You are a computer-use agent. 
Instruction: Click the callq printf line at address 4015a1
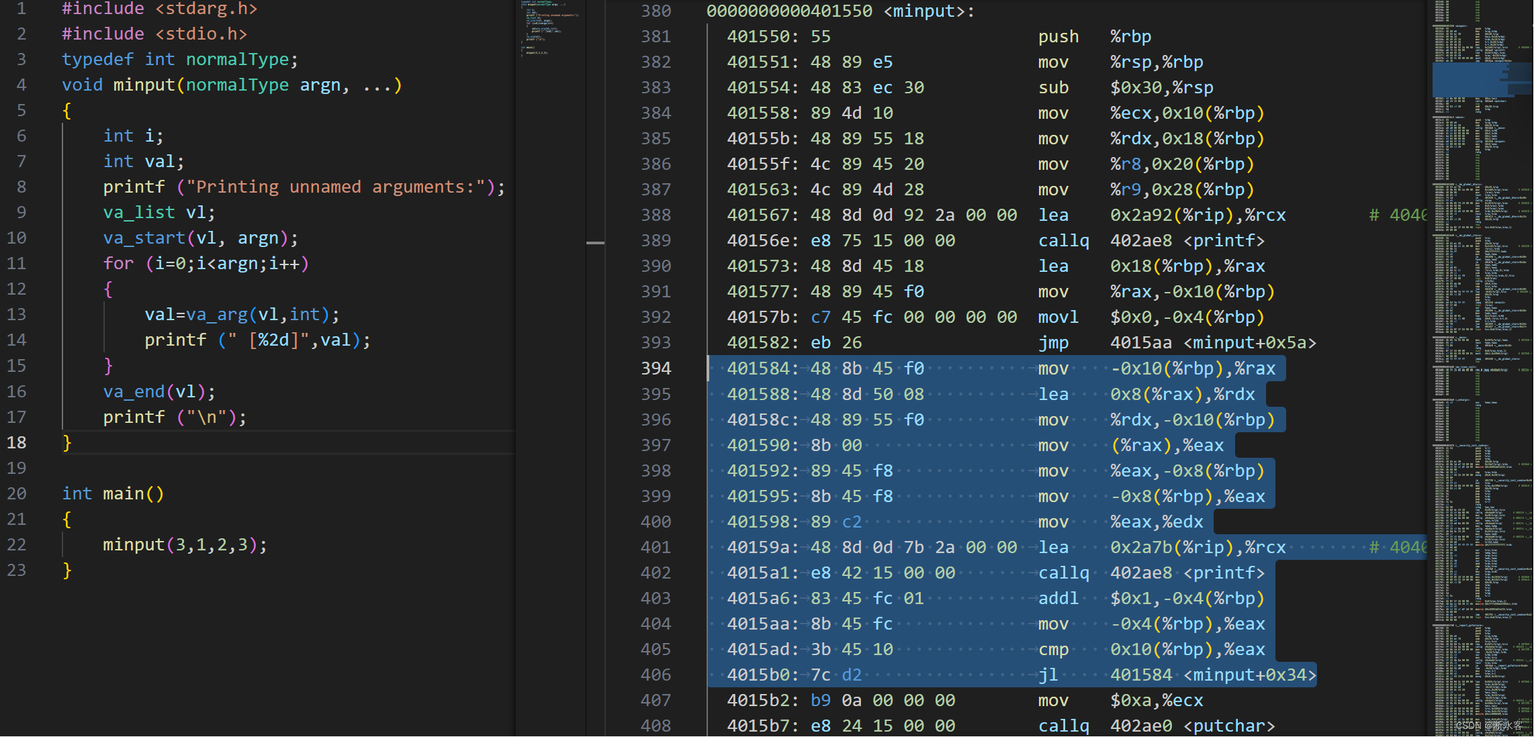pos(995,573)
